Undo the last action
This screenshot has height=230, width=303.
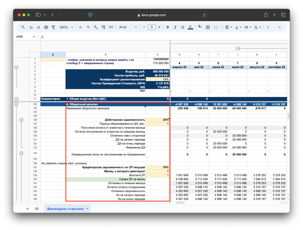pos(31,27)
